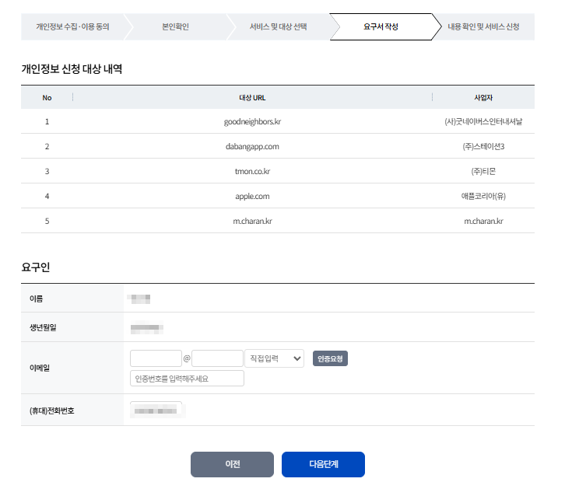Click m.charan.kr in the 사업자 column
Image resolution: width=586 pixels, height=489 pixels.
point(483,221)
